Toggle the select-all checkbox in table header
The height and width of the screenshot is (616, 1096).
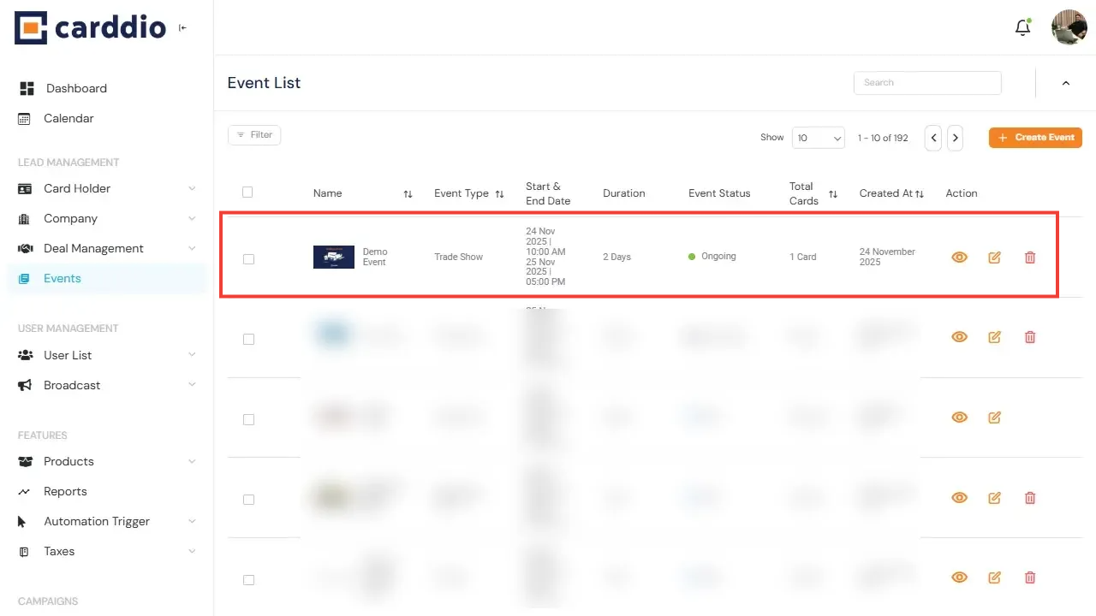click(x=247, y=192)
